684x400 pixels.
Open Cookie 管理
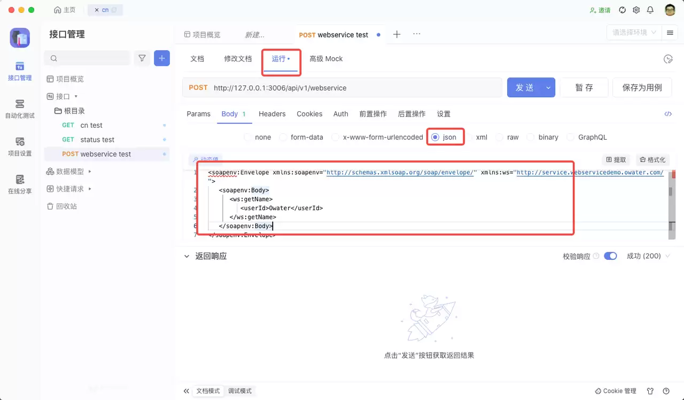[x=616, y=391]
